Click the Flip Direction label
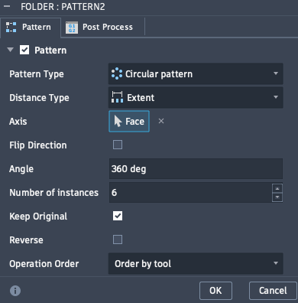Image resolution: width=298 pixels, height=303 pixels. pos(38,145)
